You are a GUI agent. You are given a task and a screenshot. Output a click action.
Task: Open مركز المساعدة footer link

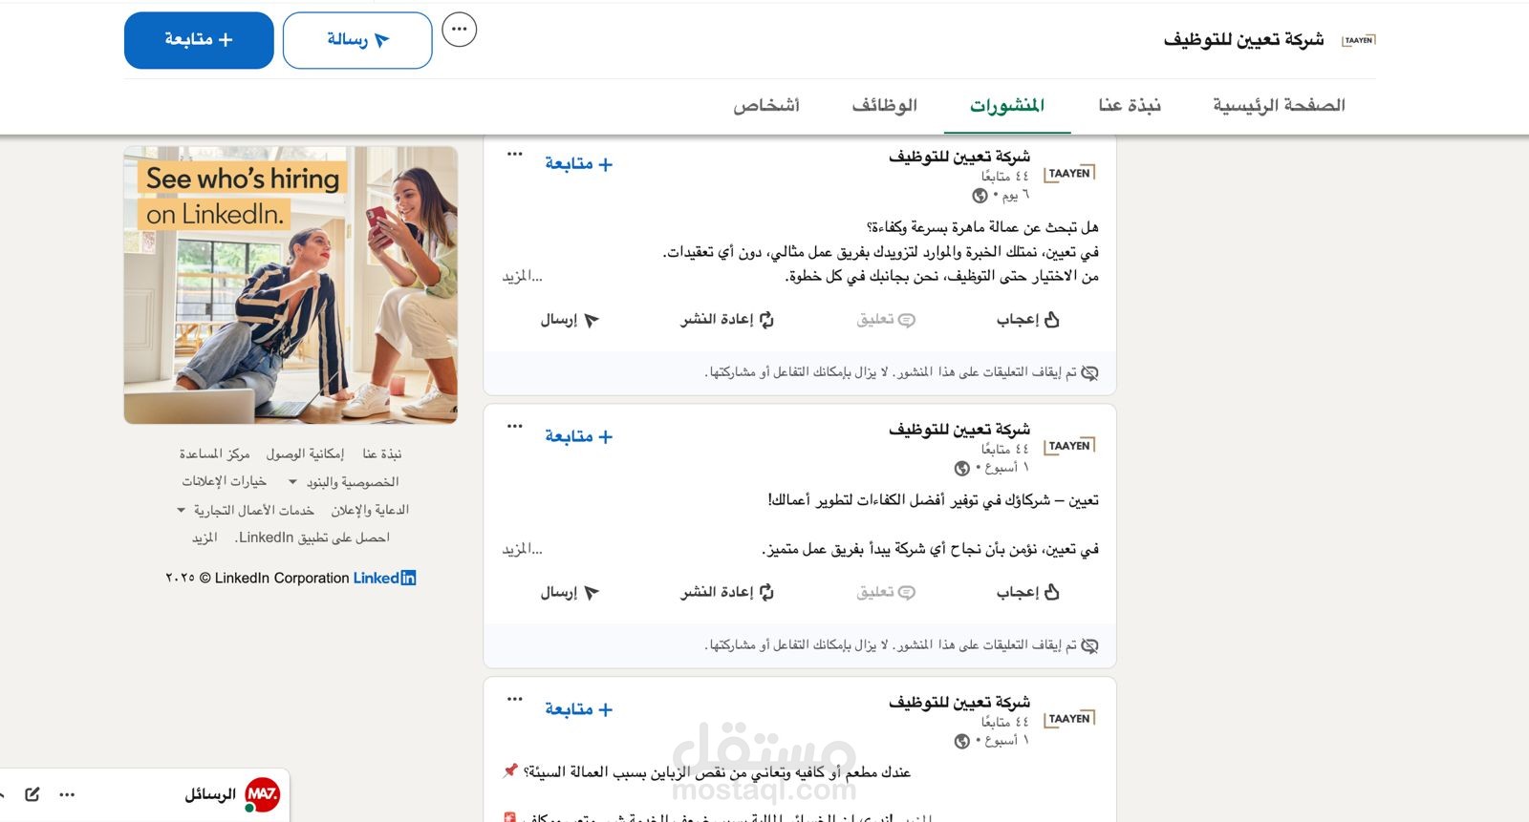(x=214, y=453)
